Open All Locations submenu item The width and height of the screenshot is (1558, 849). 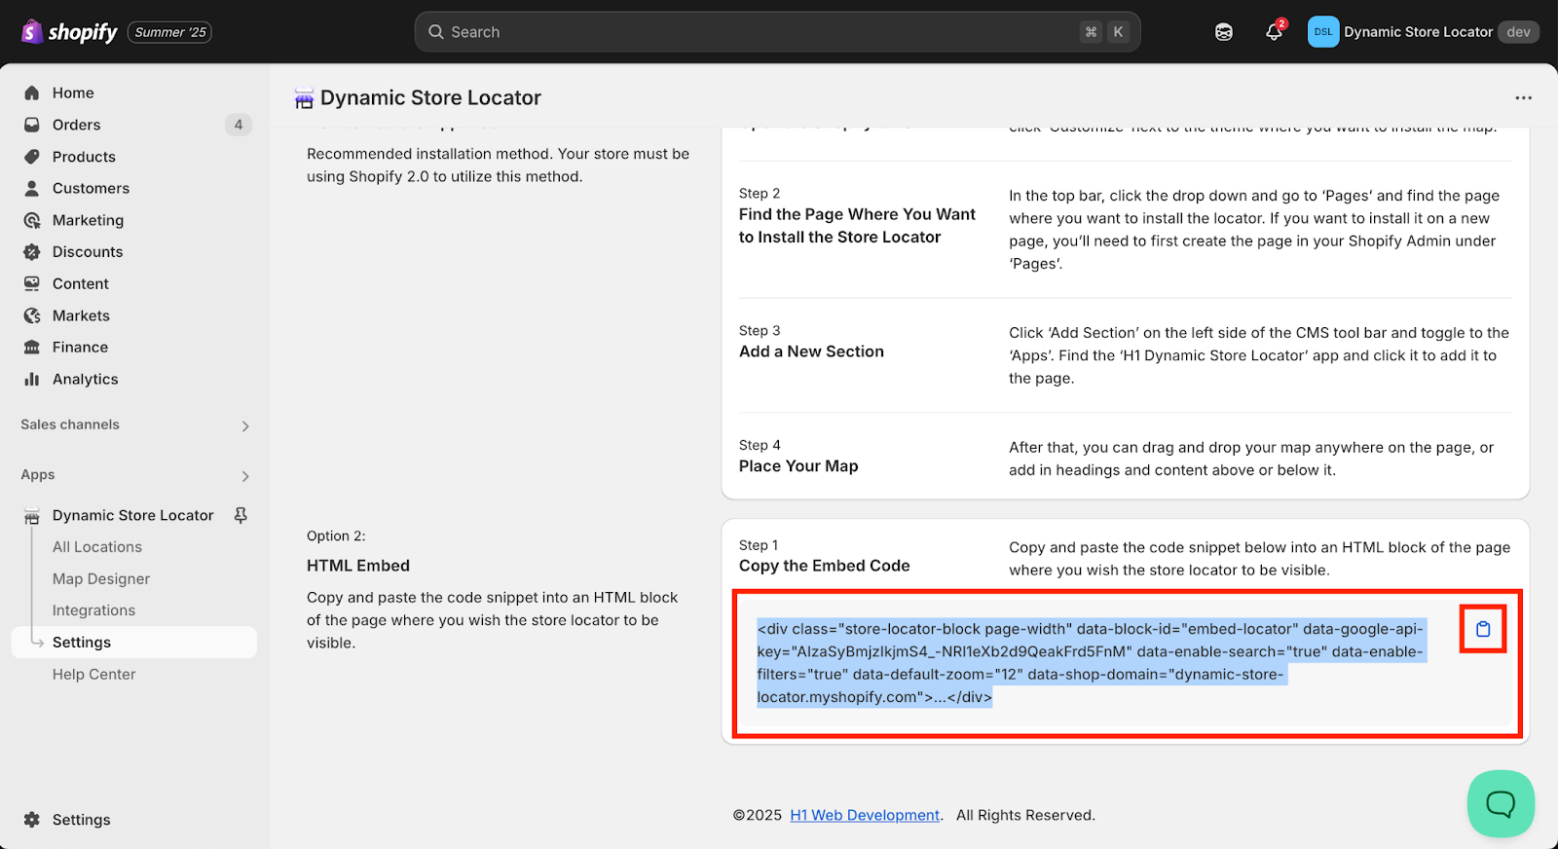pyautogui.click(x=97, y=547)
